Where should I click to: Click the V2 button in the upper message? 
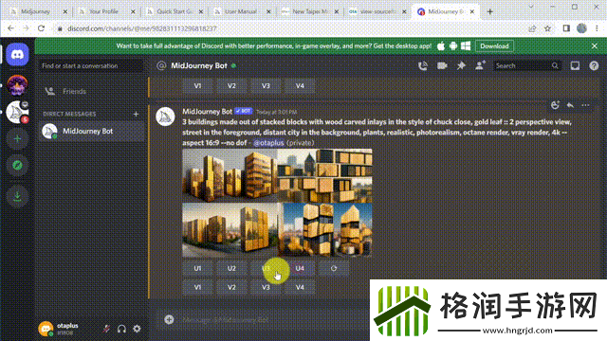[x=231, y=86]
